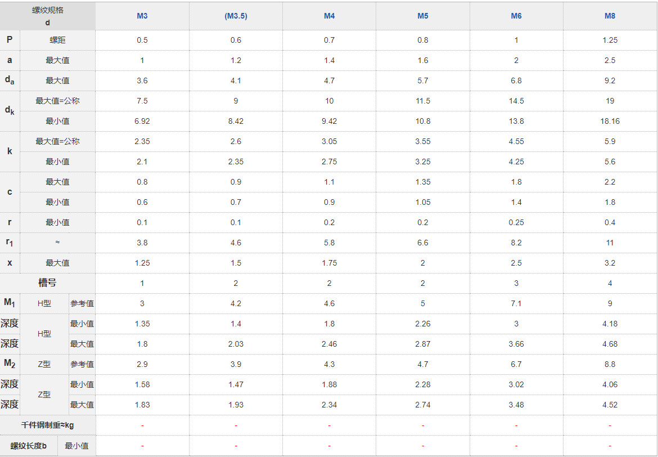Screen dimensions: 658x457
Task: Select the 螺距 row label
Action: point(57,40)
